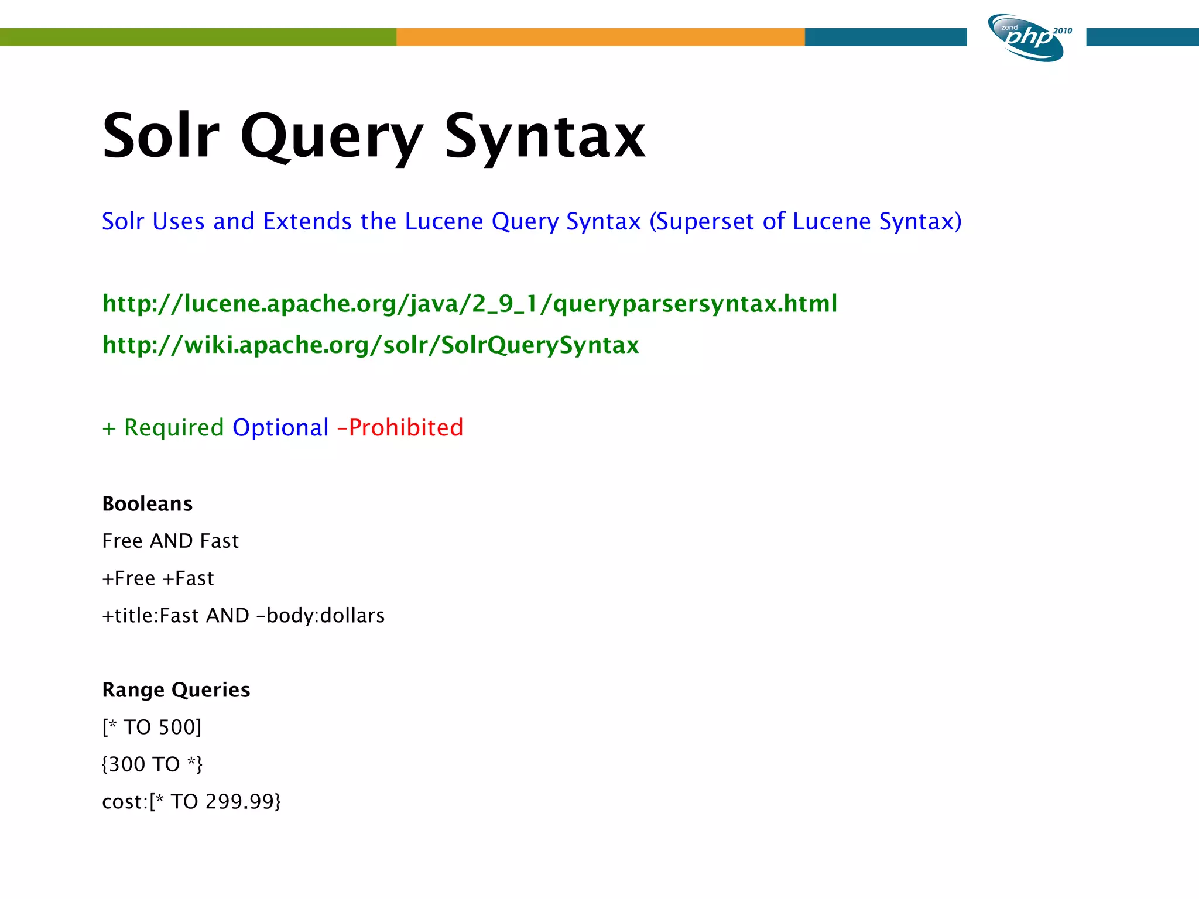Click the green '+ Required' text
The width and height of the screenshot is (1199, 899).
coord(163,428)
